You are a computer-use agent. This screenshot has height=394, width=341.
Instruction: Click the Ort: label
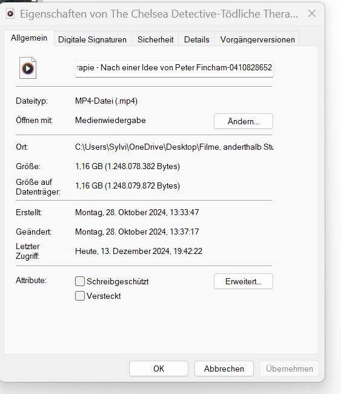pos(22,147)
